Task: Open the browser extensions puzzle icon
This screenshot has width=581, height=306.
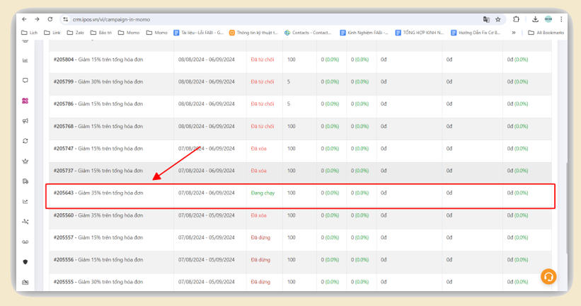Action: 516,19
